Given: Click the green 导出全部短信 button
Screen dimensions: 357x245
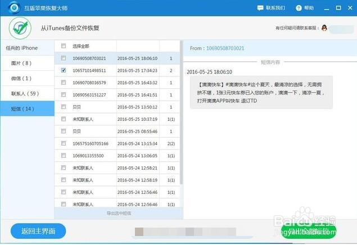Looking at the screenshot, I should click(309, 232).
